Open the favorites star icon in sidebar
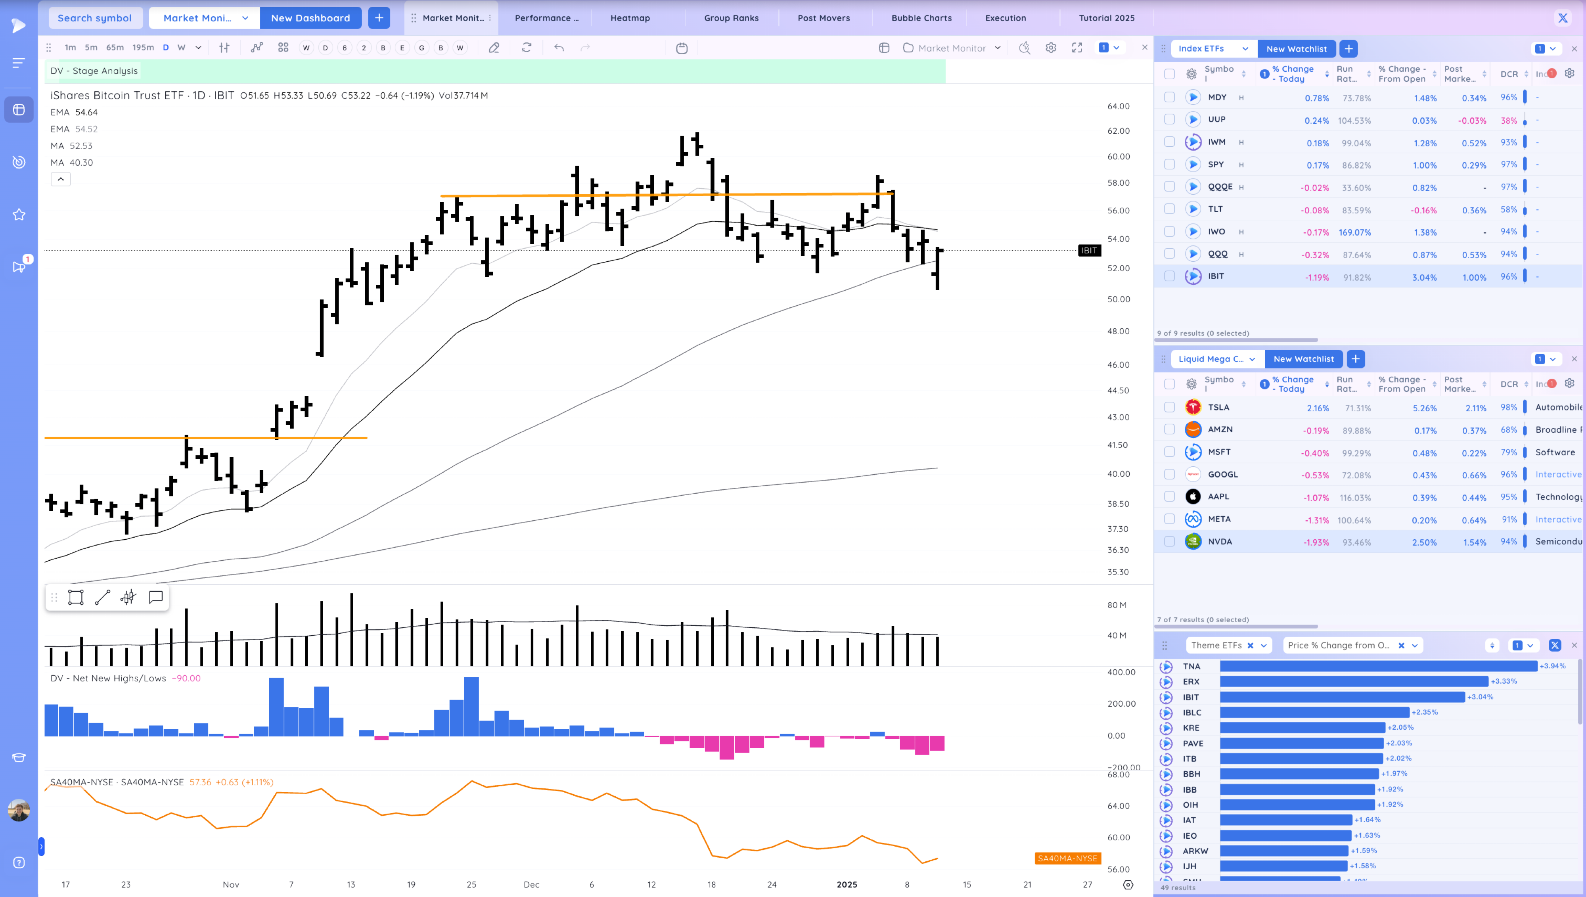The height and width of the screenshot is (897, 1586). (19, 215)
